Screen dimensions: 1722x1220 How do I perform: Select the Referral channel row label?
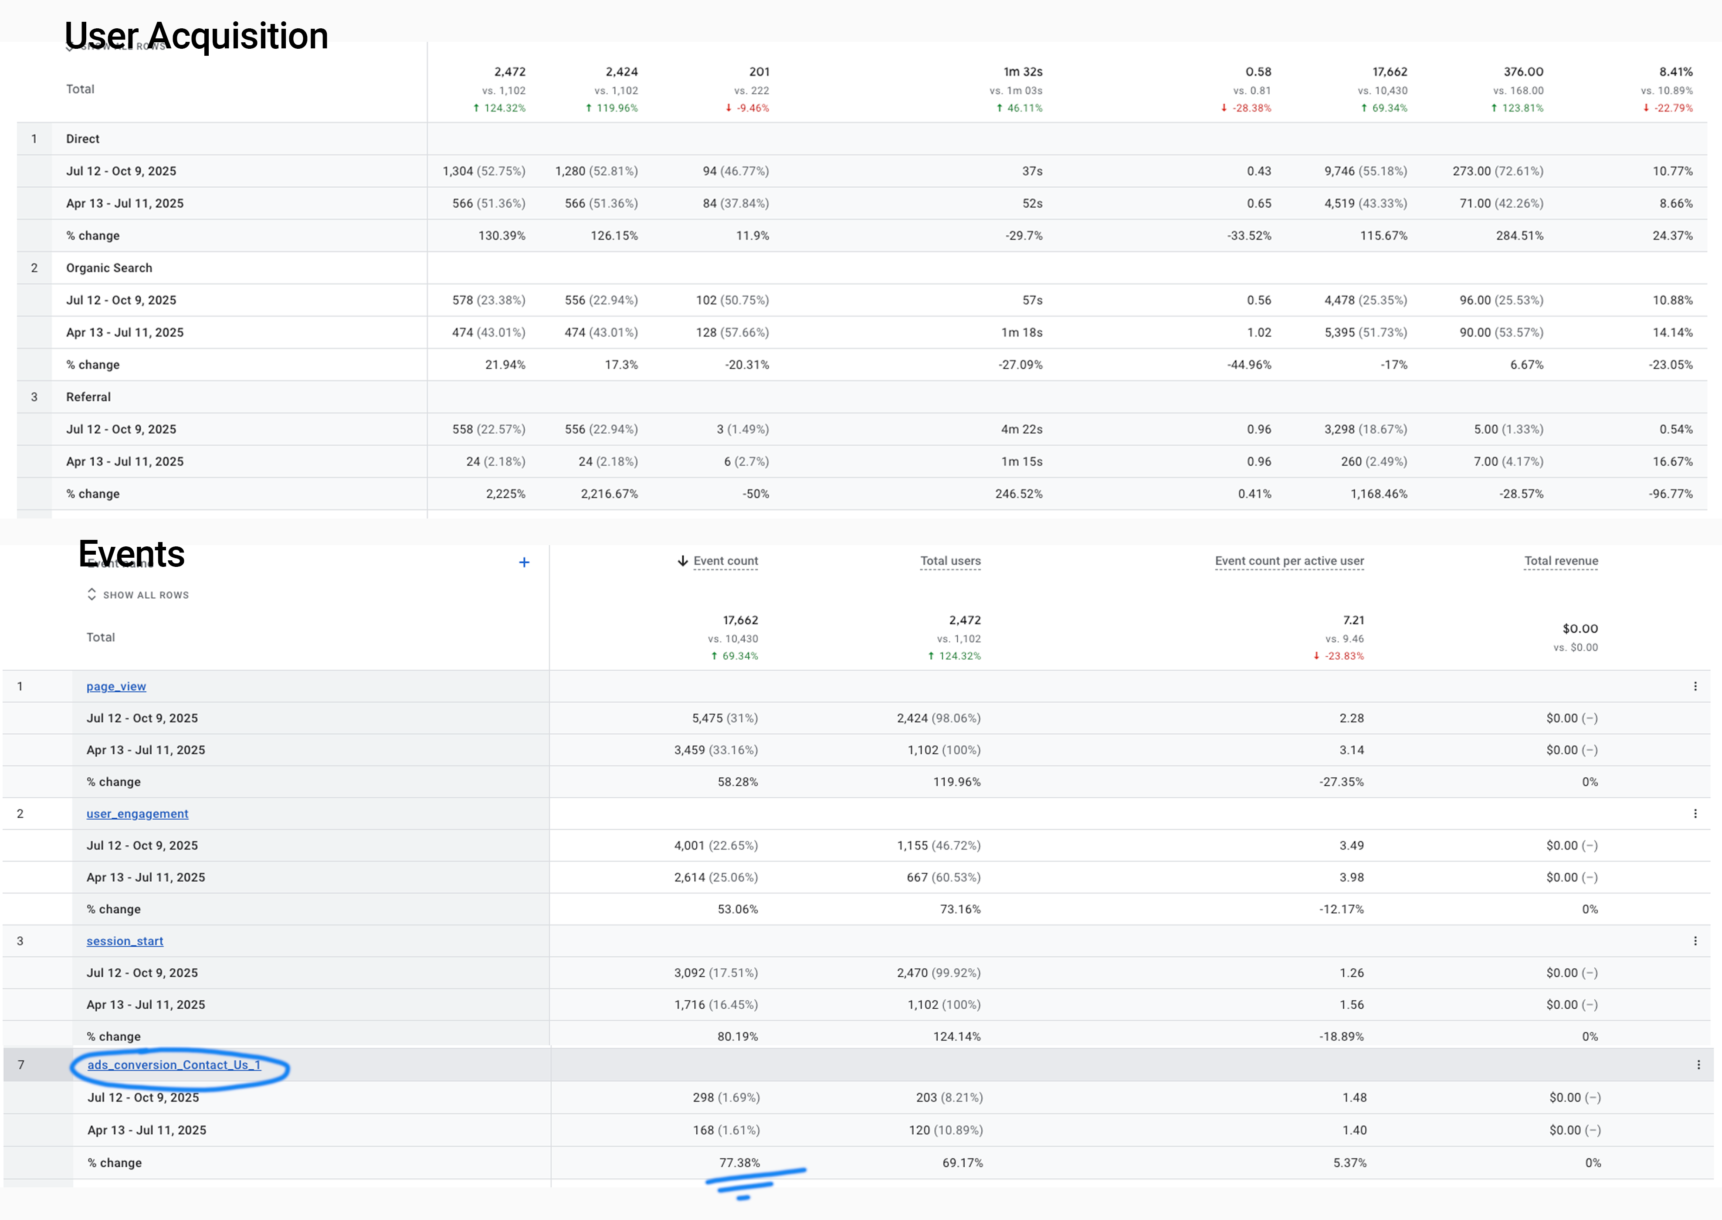coord(88,396)
